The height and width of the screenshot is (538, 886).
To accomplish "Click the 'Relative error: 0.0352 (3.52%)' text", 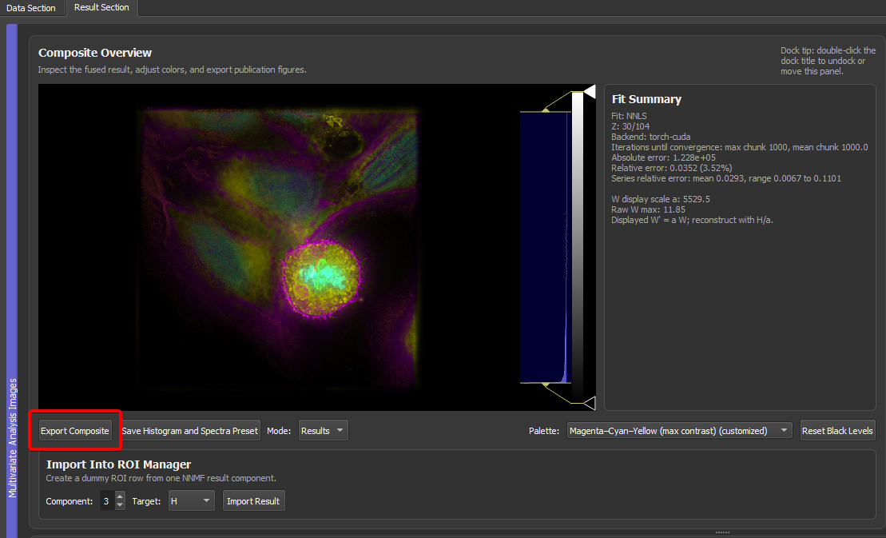I will 671,168.
